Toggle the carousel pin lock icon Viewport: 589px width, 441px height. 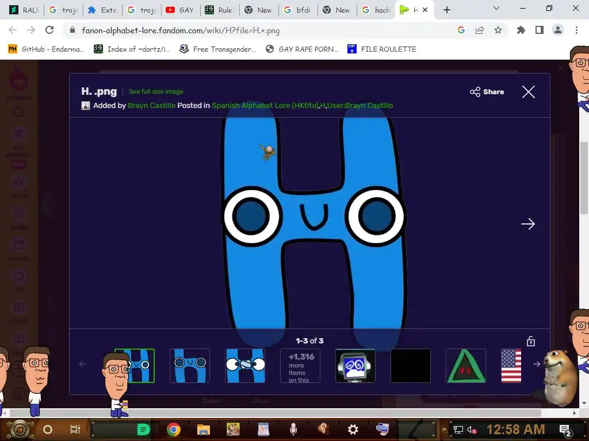pos(530,341)
